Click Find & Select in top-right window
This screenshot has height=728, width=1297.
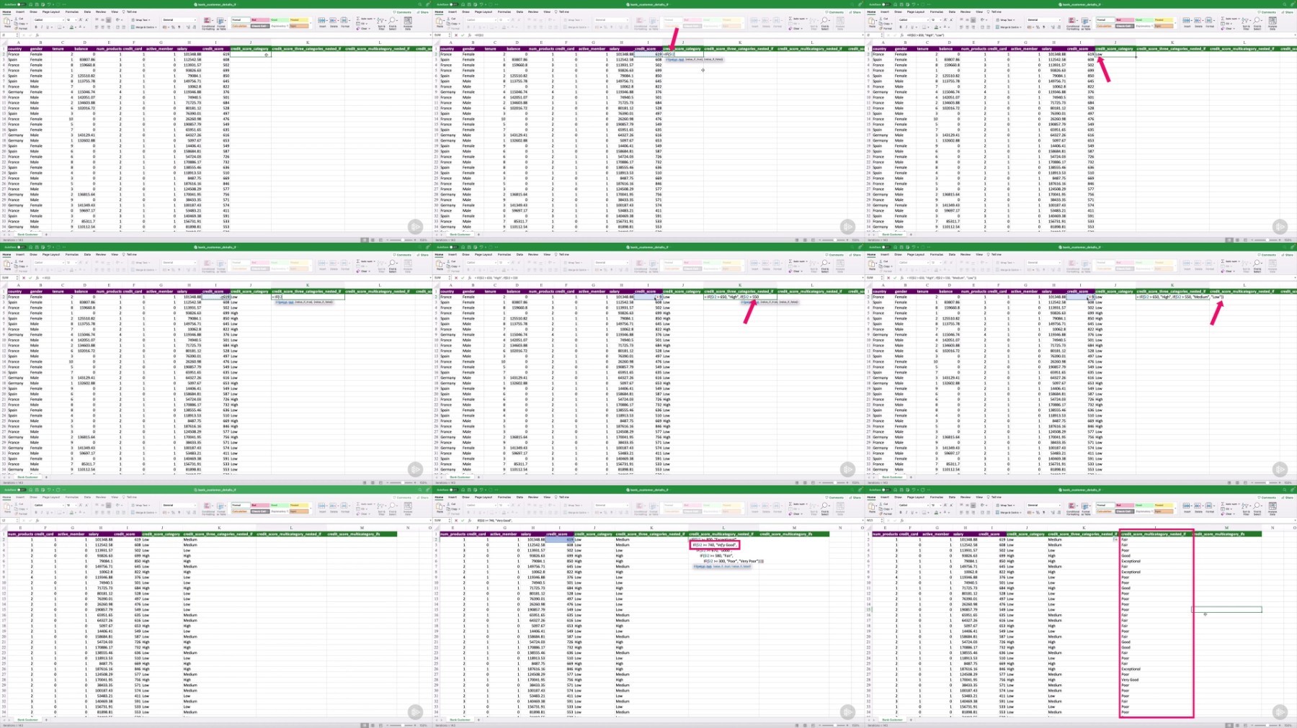coord(1257,23)
